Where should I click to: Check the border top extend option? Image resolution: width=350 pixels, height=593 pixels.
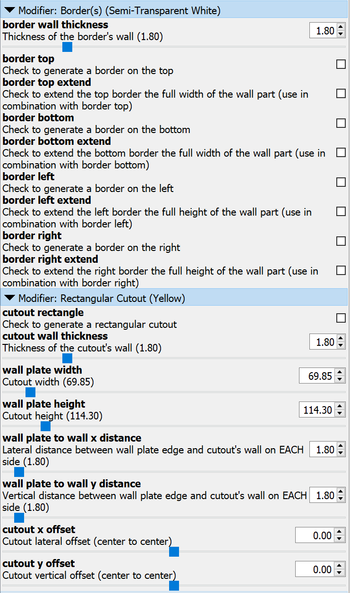(x=341, y=93)
